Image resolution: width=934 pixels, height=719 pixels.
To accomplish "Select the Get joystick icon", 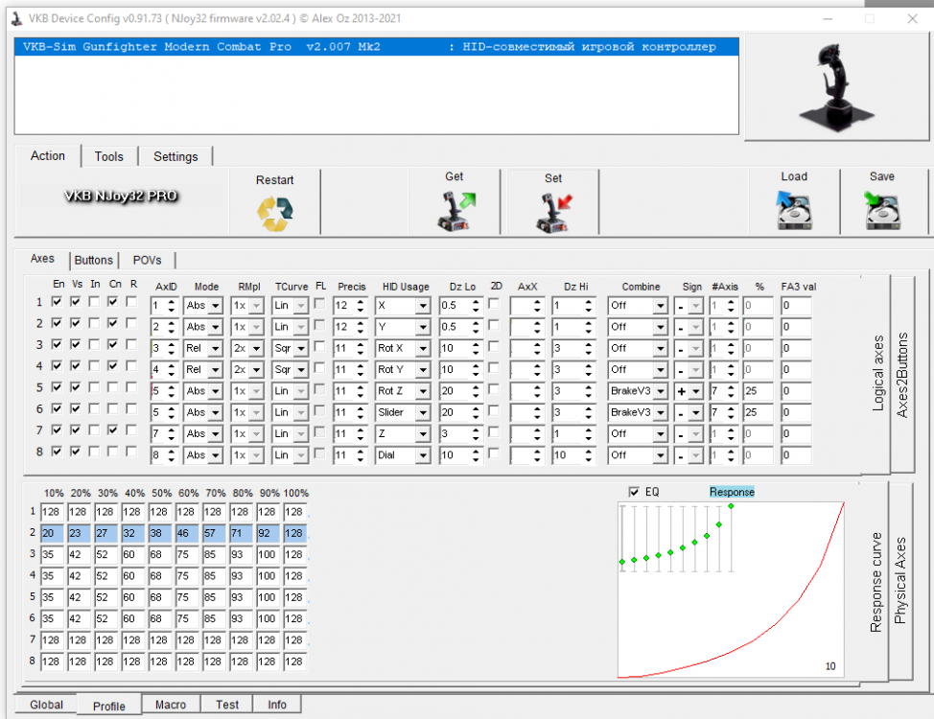I will (x=454, y=210).
